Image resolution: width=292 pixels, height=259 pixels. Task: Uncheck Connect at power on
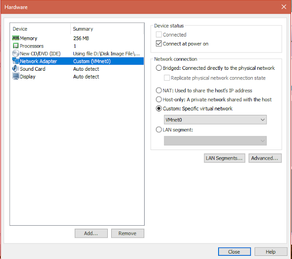(159, 44)
